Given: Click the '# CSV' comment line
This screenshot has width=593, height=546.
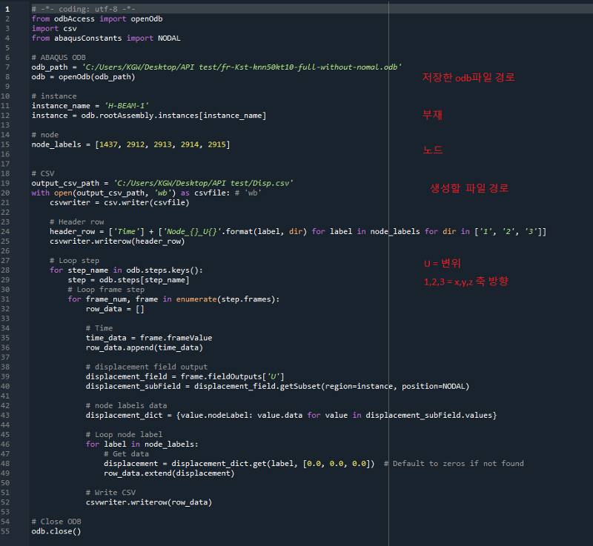Looking at the screenshot, I should [43, 173].
